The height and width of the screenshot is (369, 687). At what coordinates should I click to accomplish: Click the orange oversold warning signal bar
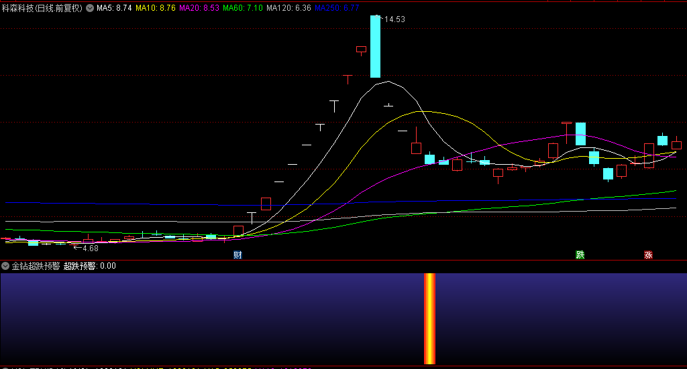(429, 319)
